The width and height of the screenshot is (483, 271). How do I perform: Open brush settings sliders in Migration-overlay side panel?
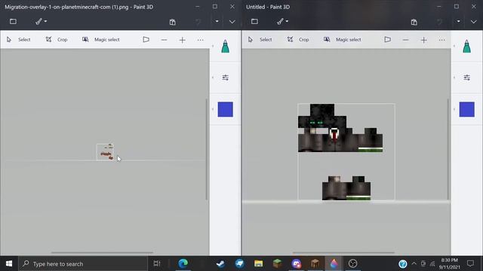coord(226,78)
